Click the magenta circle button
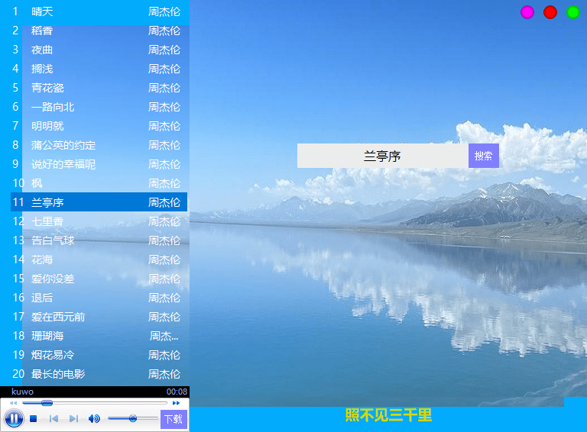Image resolution: width=587 pixels, height=432 pixels. tap(527, 12)
